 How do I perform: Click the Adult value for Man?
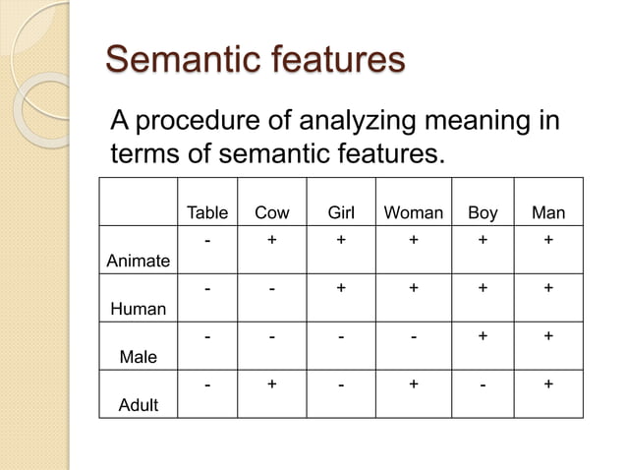pyautogui.click(x=548, y=383)
